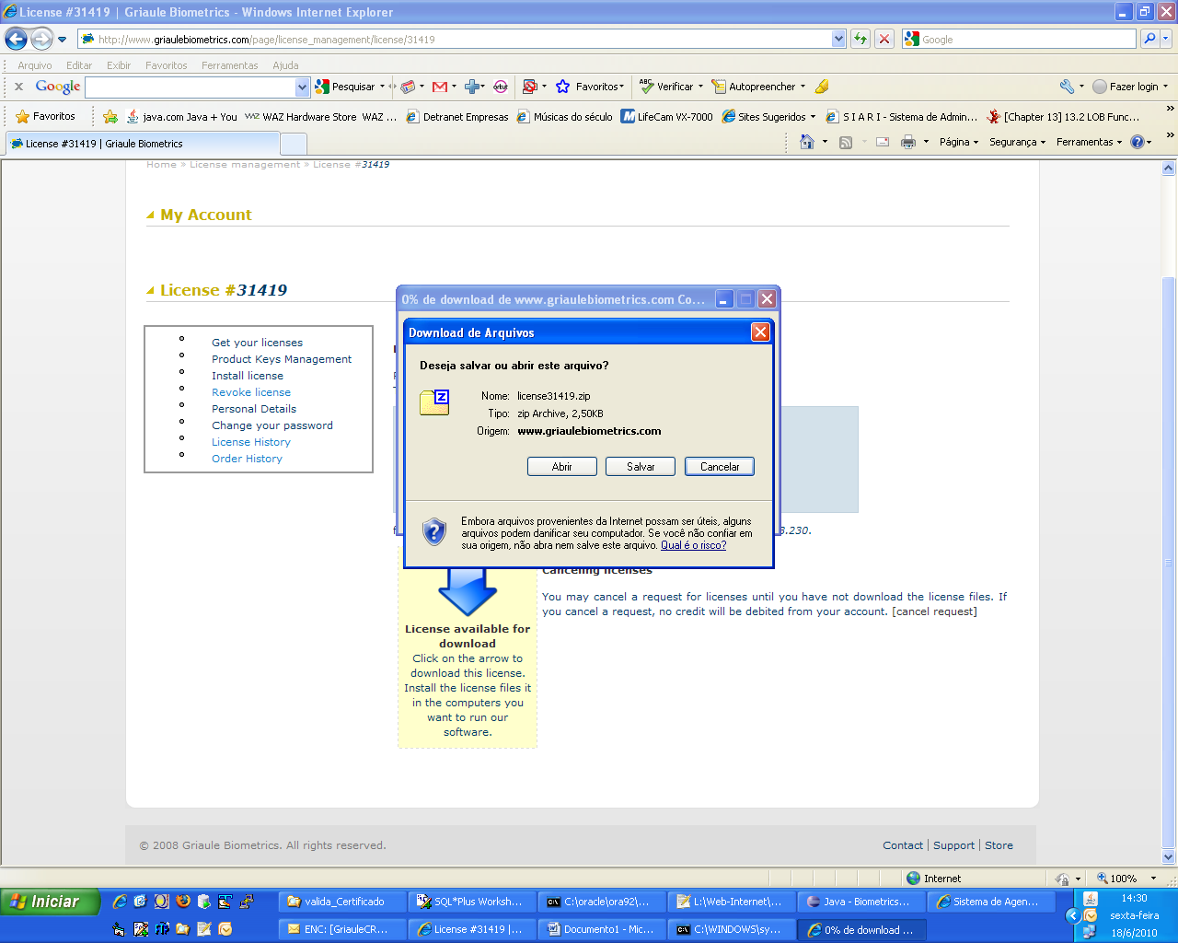Click the Store link in the footer
Image resolution: width=1178 pixels, height=943 pixels.
click(x=999, y=845)
